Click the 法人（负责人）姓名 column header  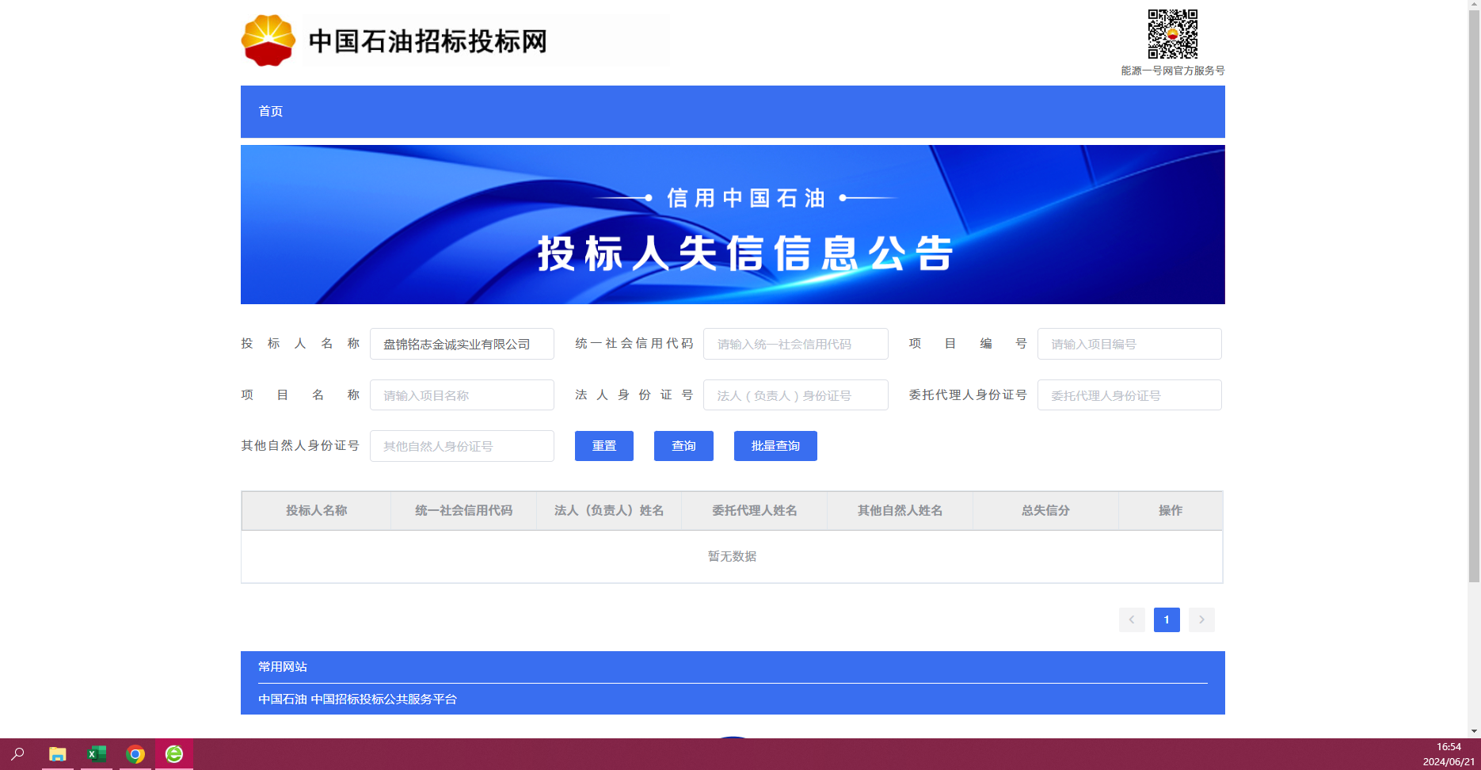tap(609, 511)
